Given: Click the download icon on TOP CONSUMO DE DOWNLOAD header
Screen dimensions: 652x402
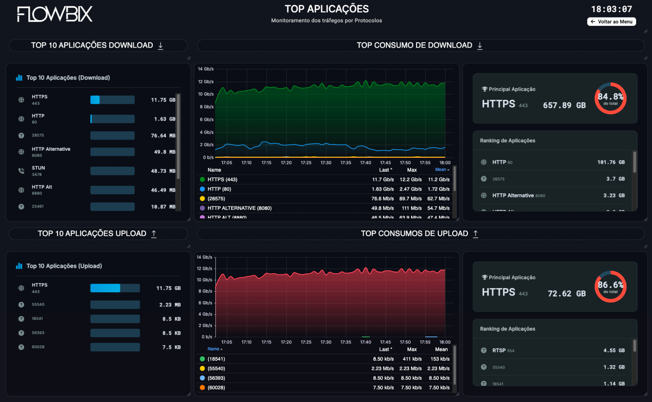Looking at the screenshot, I should (x=480, y=45).
